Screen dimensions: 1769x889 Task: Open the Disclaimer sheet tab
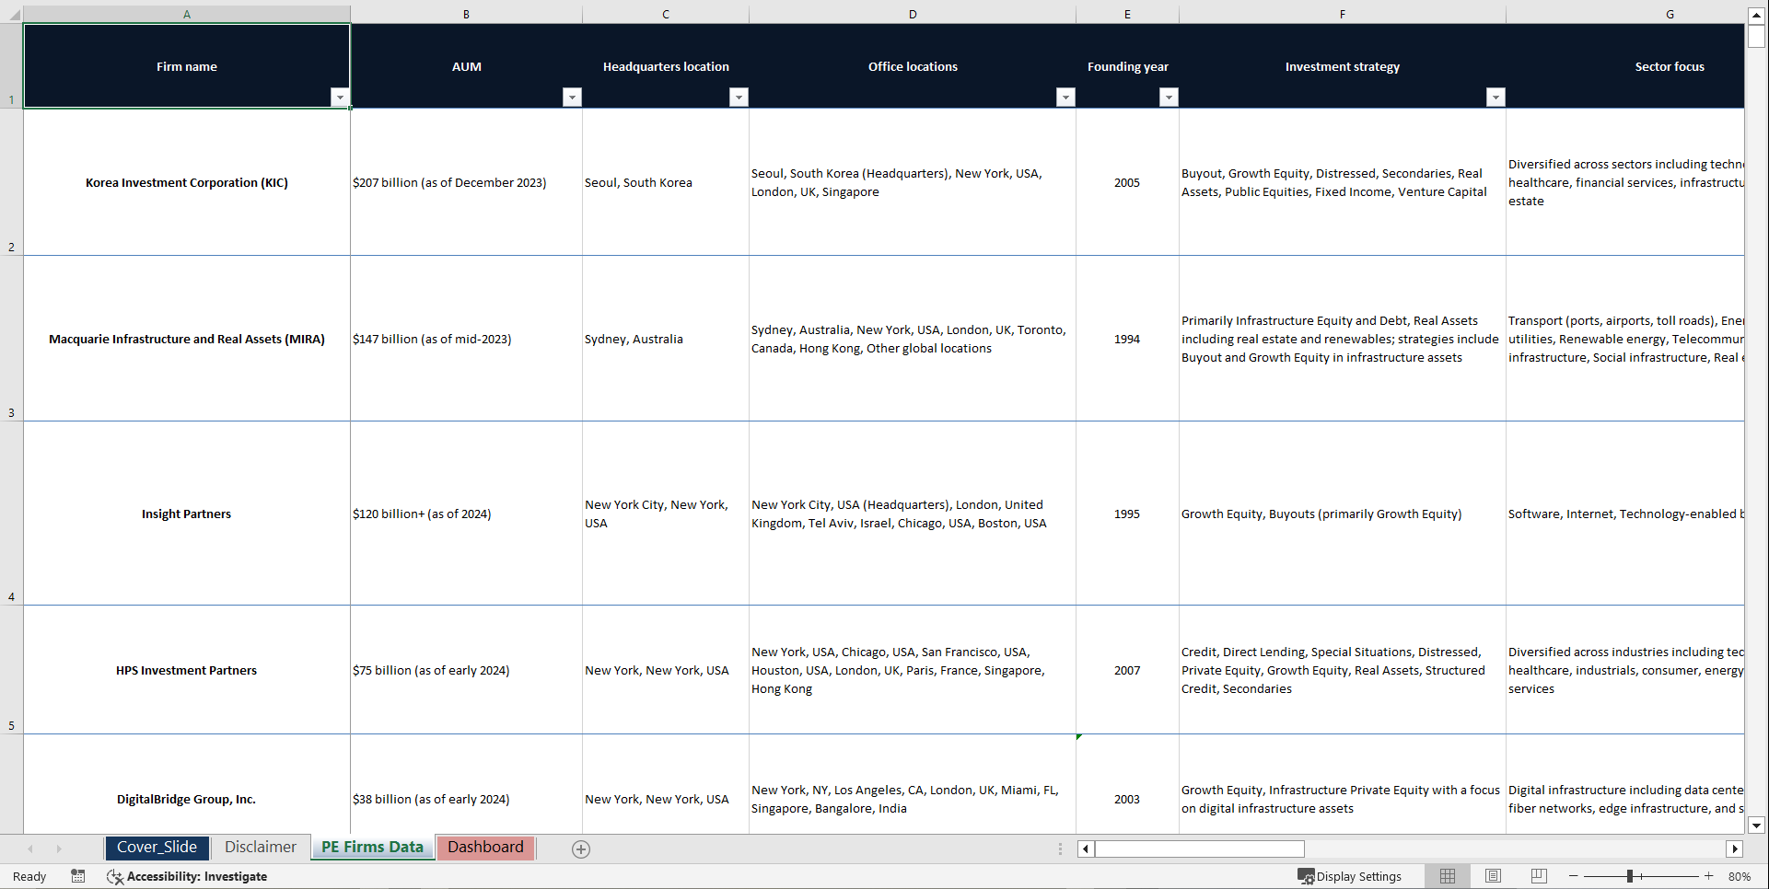pyautogui.click(x=261, y=848)
